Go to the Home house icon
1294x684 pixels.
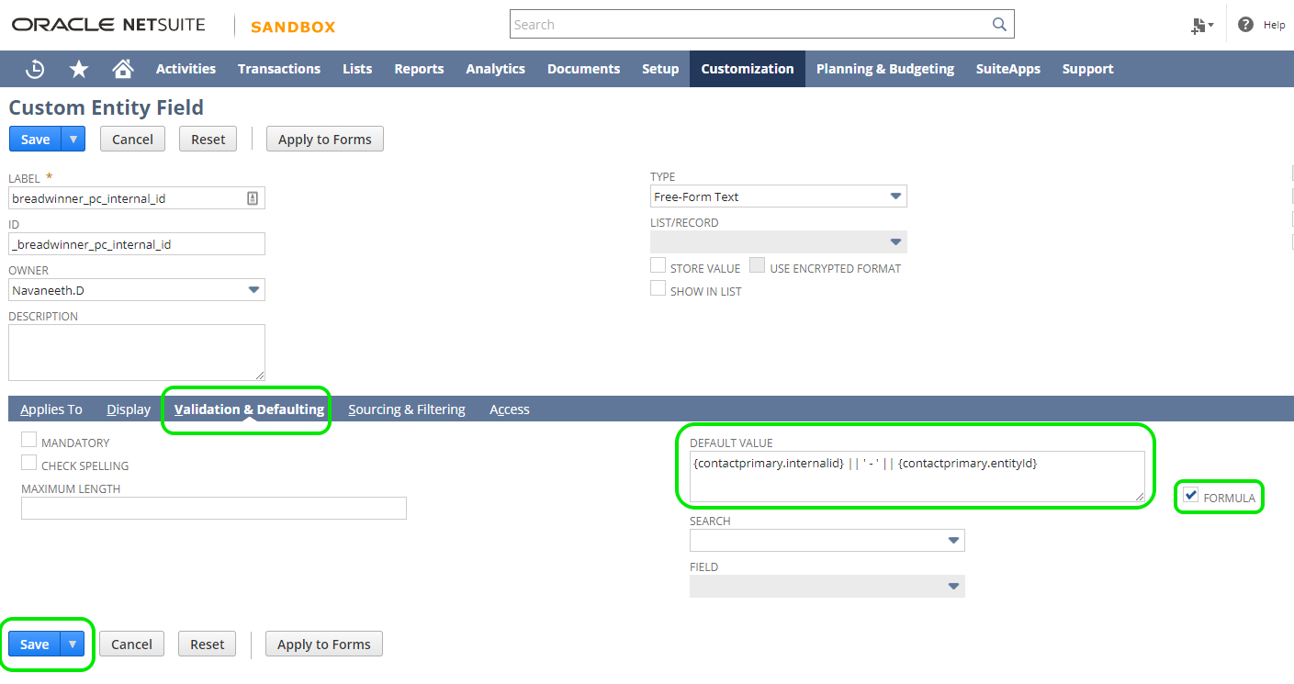pyautogui.click(x=123, y=69)
